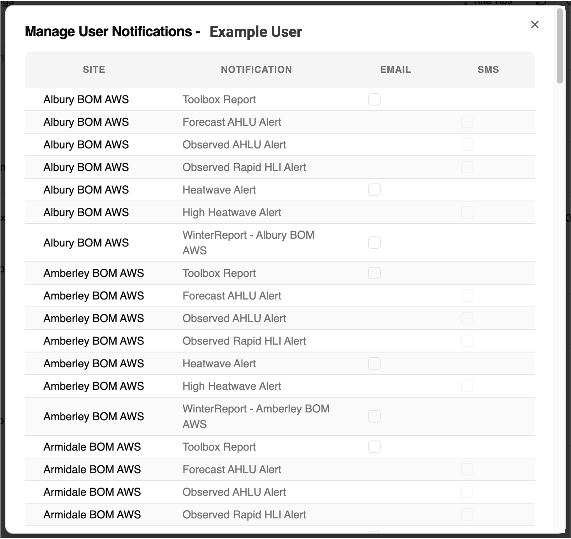Select Albury BOM AWS in Toolbox Report row
The width and height of the screenshot is (571, 539).
[86, 100]
